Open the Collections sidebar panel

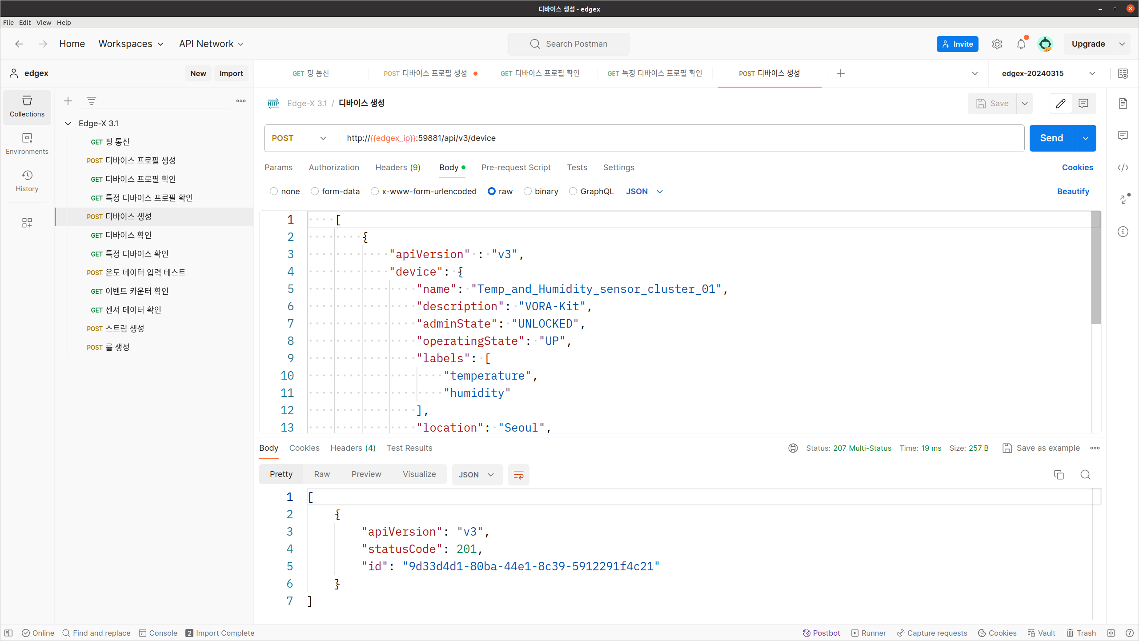click(x=27, y=107)
